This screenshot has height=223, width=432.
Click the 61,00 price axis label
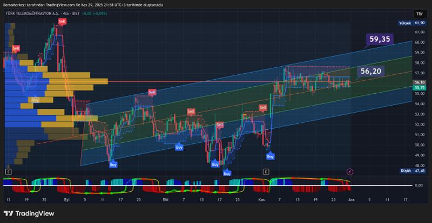point(419,32)
